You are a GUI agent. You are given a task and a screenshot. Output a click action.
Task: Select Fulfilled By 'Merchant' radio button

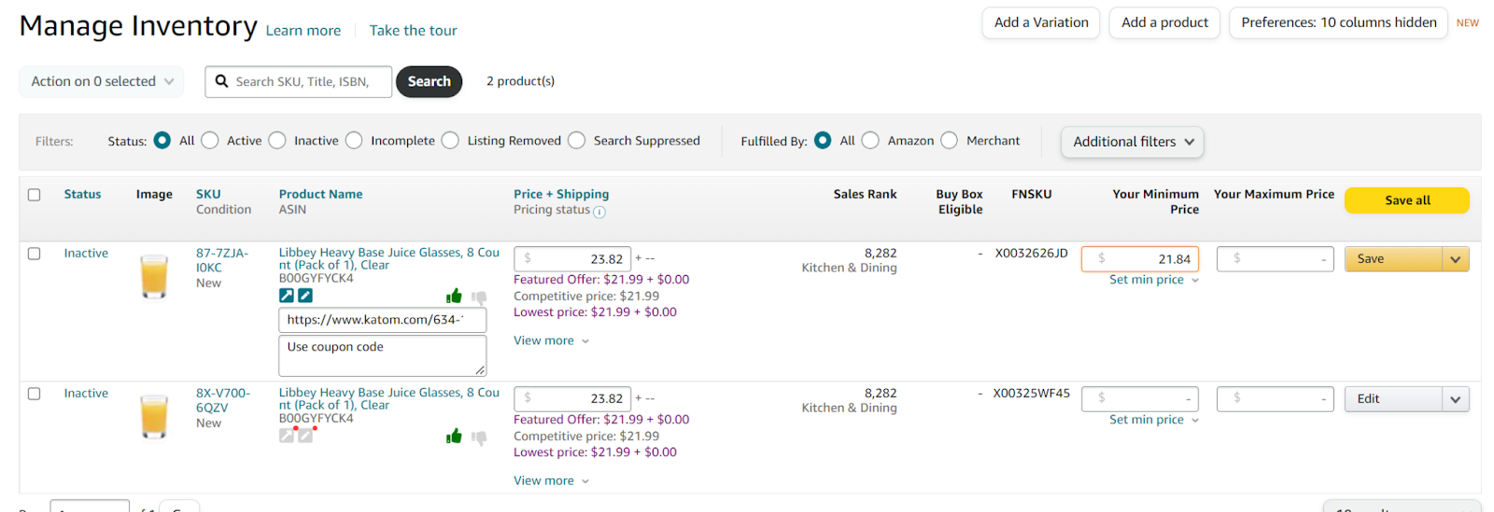pos(950,140)
